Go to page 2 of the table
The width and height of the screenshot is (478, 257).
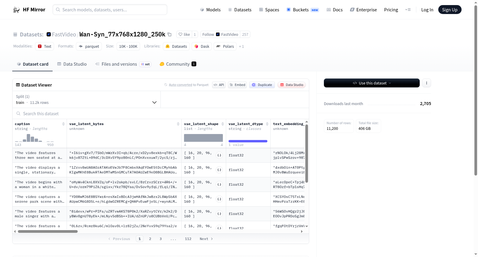[x=150, y=239]
